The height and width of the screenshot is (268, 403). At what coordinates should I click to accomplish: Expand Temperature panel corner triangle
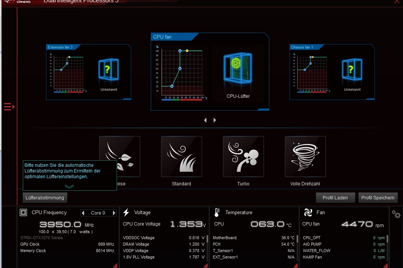point(295,265)
